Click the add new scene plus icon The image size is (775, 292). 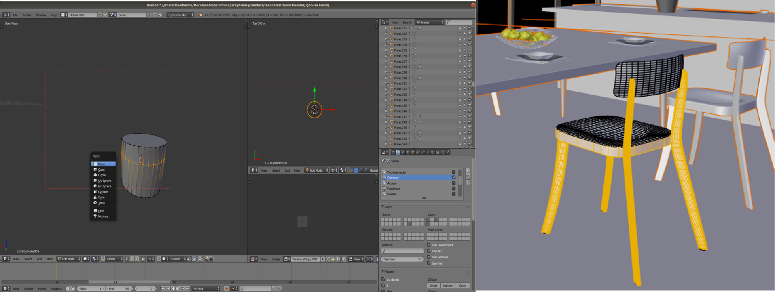pyautogui.click(x=155, y=15)
